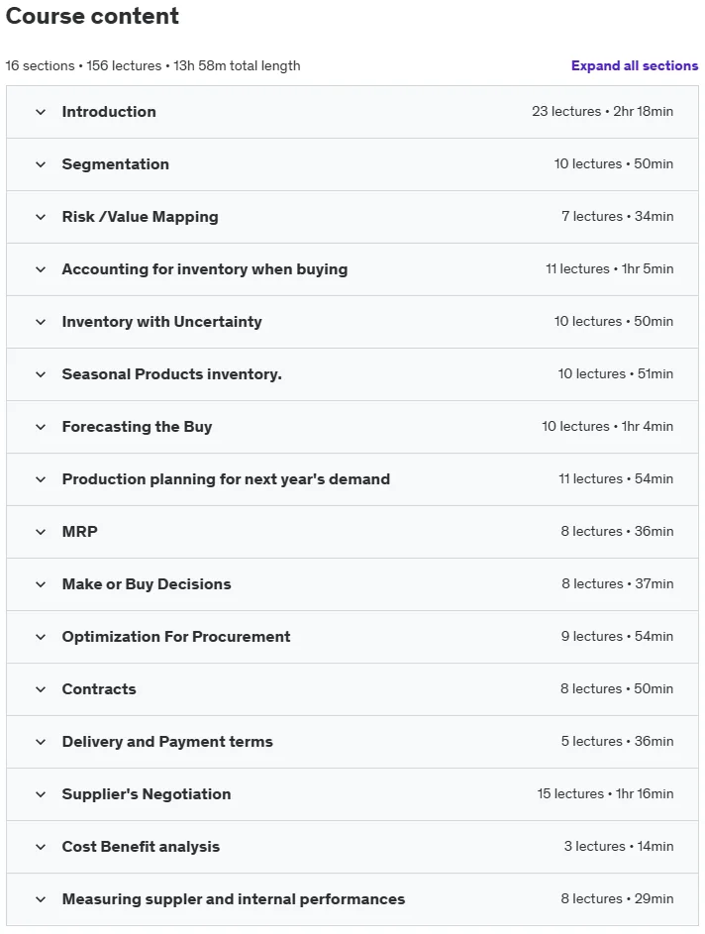Open Production planning for next year's demand
The image size is (705, 934).
(x=352, y=479)
